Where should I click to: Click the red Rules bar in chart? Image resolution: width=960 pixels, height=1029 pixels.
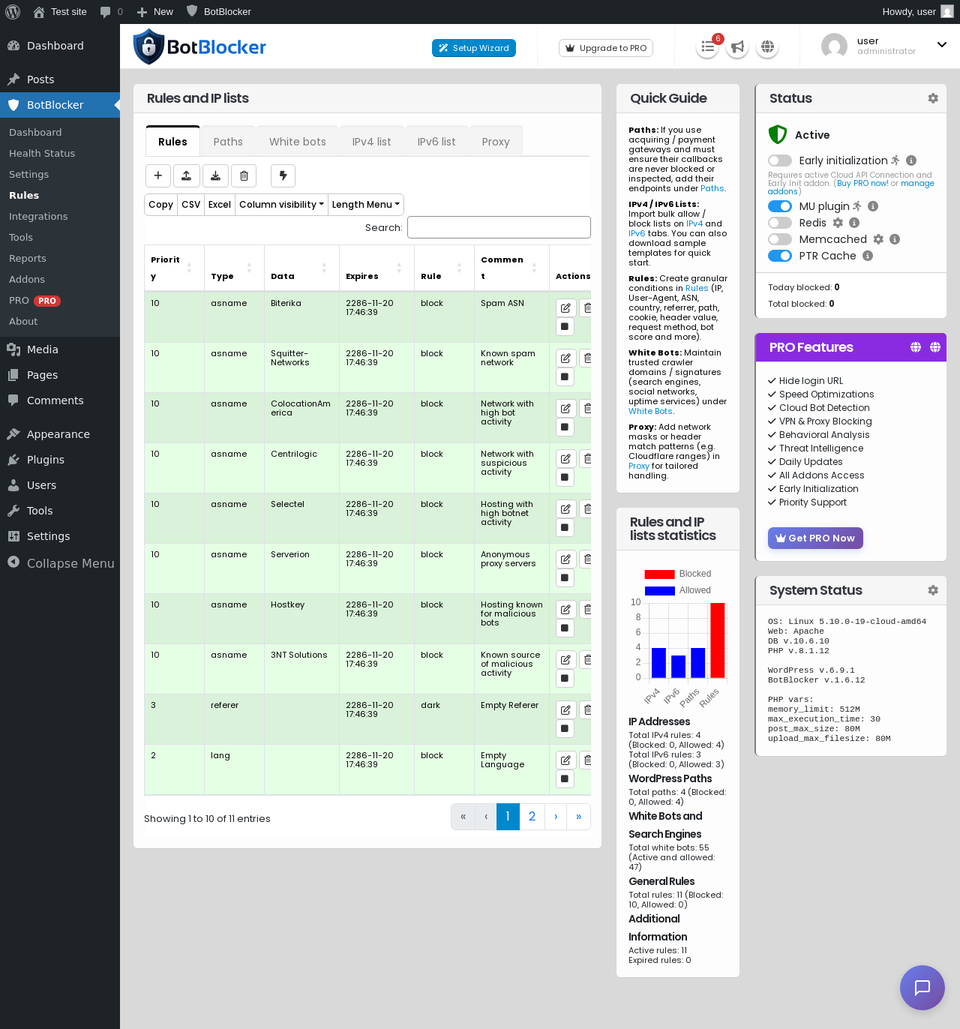pyautogui.click(x=718, y=640)
